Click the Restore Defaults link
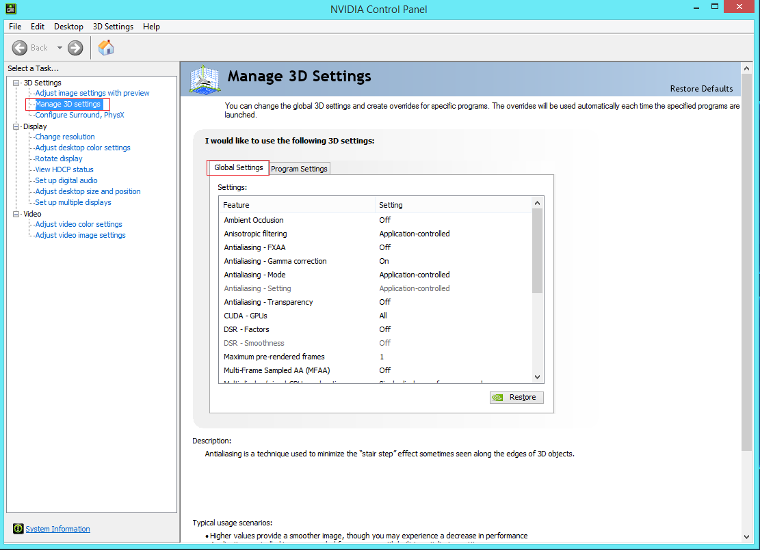Screen dimensions: 760x550 point(701,89)
